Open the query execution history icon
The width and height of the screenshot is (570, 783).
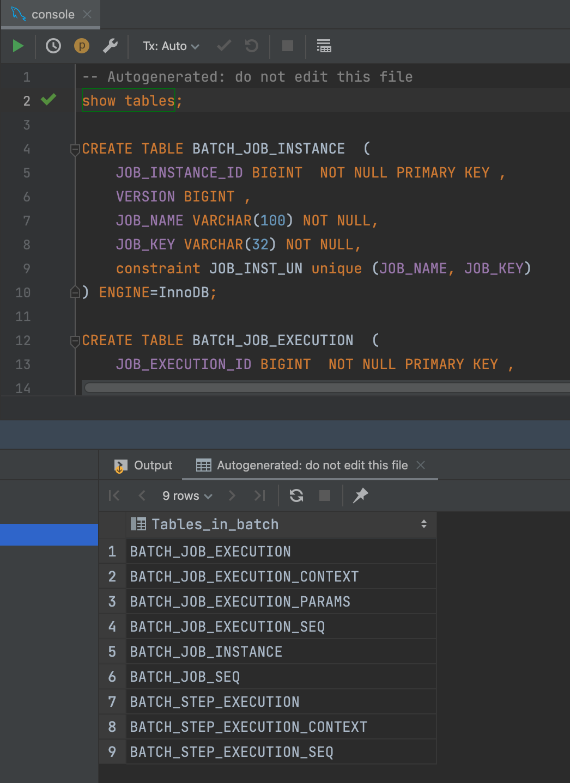click(53, 46)
